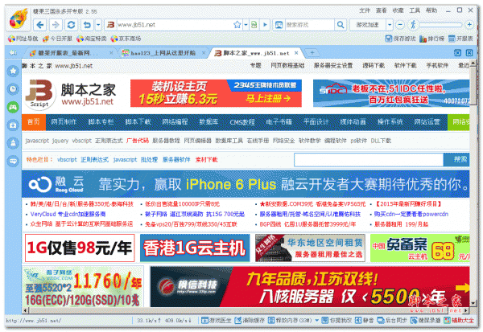
Task: Open the history clock icon in left sidebar
Action: (x=13, y=89)
